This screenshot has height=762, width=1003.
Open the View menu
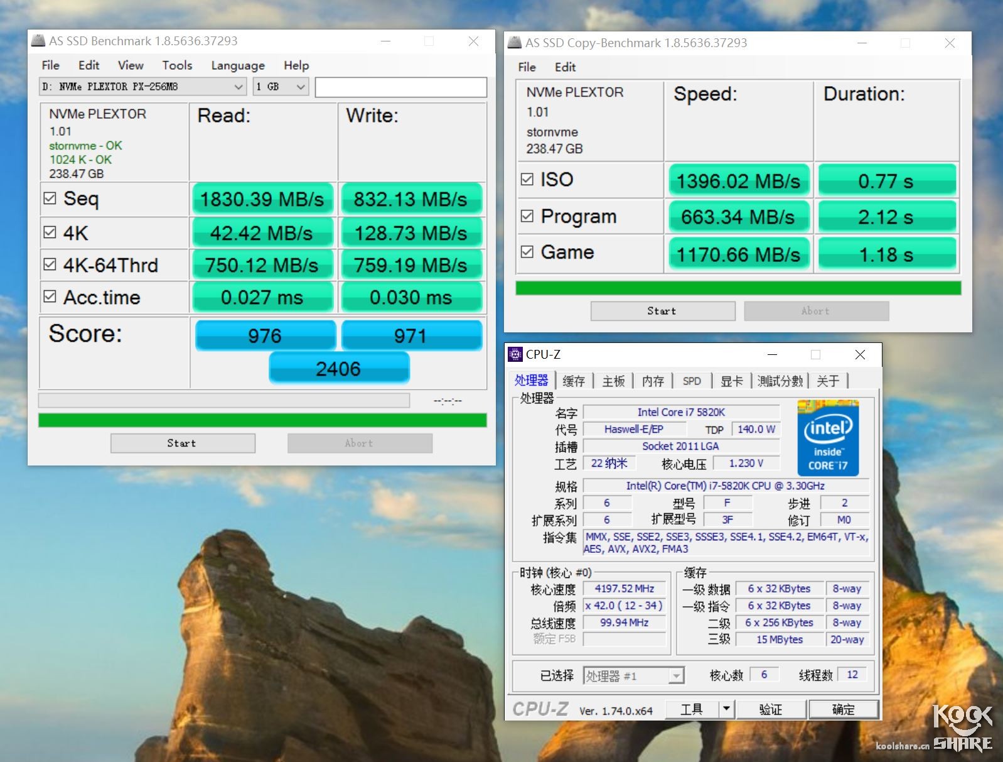click(131, 65)
